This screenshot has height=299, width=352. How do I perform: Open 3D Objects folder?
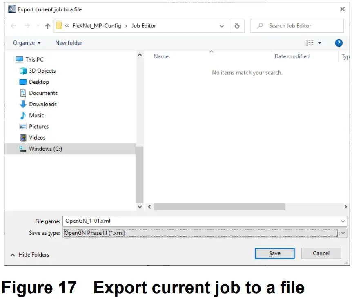[42, 71]
